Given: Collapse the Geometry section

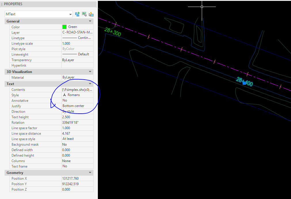Looking at the screenshot, I should pyautogui.click(x=90, y=172).
